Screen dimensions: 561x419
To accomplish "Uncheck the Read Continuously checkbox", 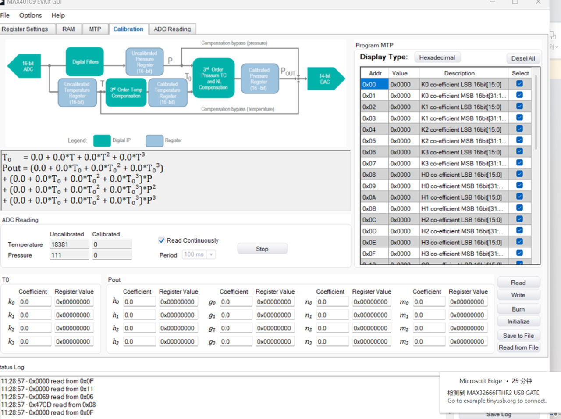I will 161,240.
